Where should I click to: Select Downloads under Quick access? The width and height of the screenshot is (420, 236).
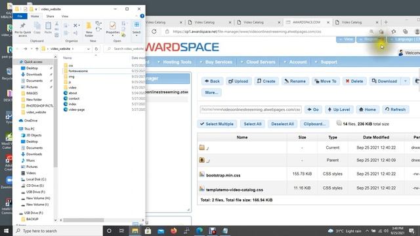click(x=34, y=74)
